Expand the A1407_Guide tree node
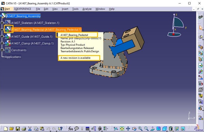The image size is (204, 132). tap(2, 36)
